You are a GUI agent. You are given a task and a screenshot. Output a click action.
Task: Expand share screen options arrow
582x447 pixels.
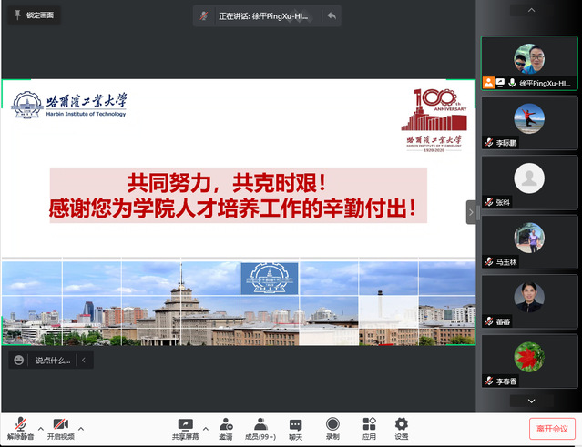pyautogui.click(x=205, y=427)
